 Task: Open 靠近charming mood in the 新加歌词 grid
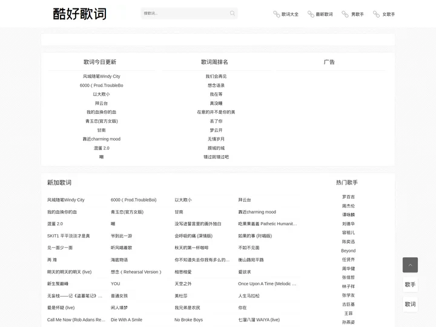pos(257,212)
